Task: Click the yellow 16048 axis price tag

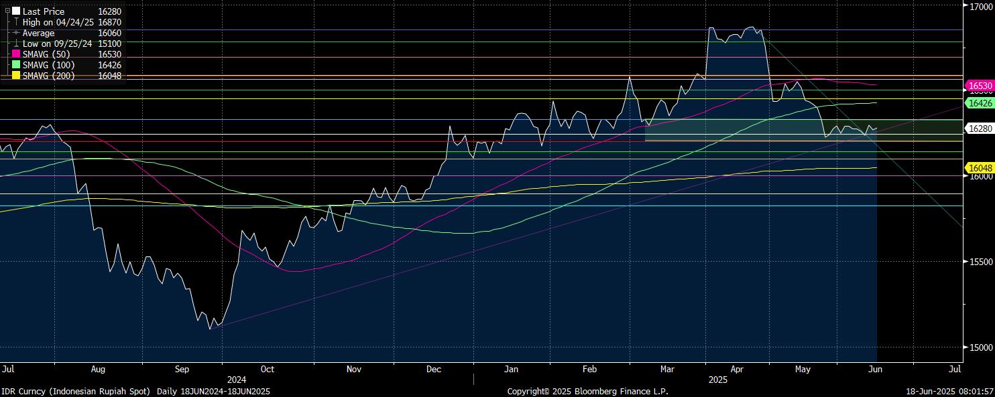Action: point(980,167)
